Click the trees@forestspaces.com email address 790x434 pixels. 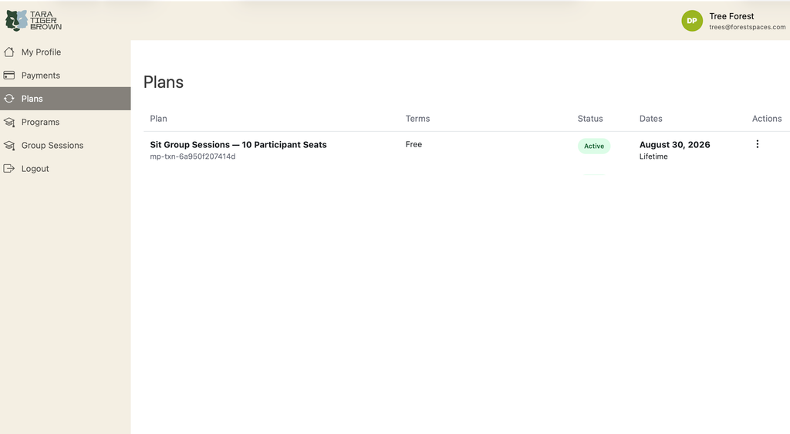[747, 27]
